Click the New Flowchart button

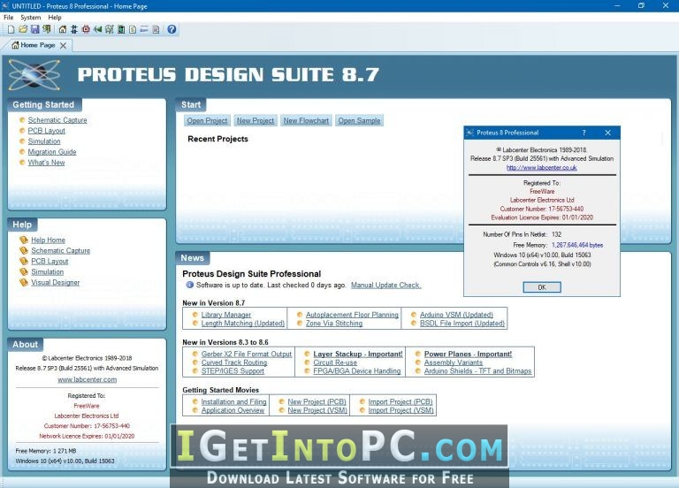pos(306,121)
